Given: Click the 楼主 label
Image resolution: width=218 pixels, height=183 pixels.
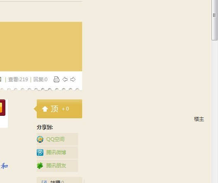Looking at the screenshot, I should pos(199,119).
